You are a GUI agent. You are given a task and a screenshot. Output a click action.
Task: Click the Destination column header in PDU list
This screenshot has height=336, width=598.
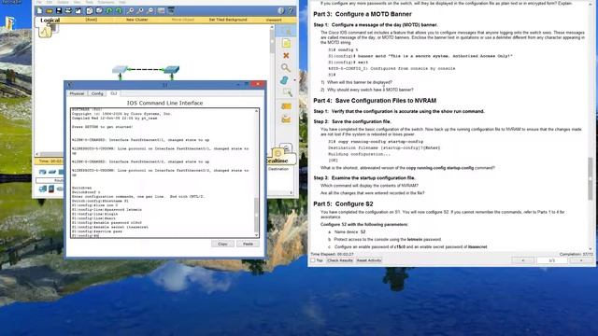(278, 169)
